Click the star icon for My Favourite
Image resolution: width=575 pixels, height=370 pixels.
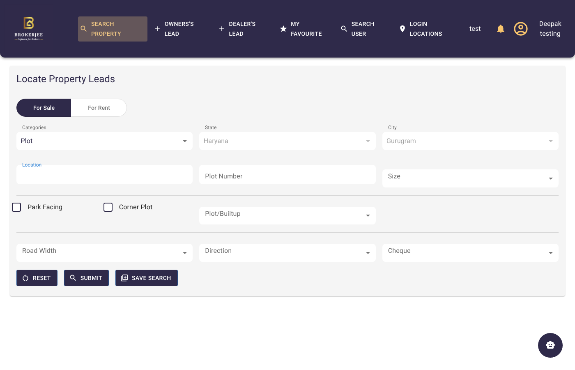(283, 29)
